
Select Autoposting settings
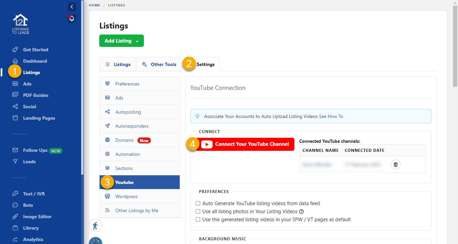tap(139, 112)
